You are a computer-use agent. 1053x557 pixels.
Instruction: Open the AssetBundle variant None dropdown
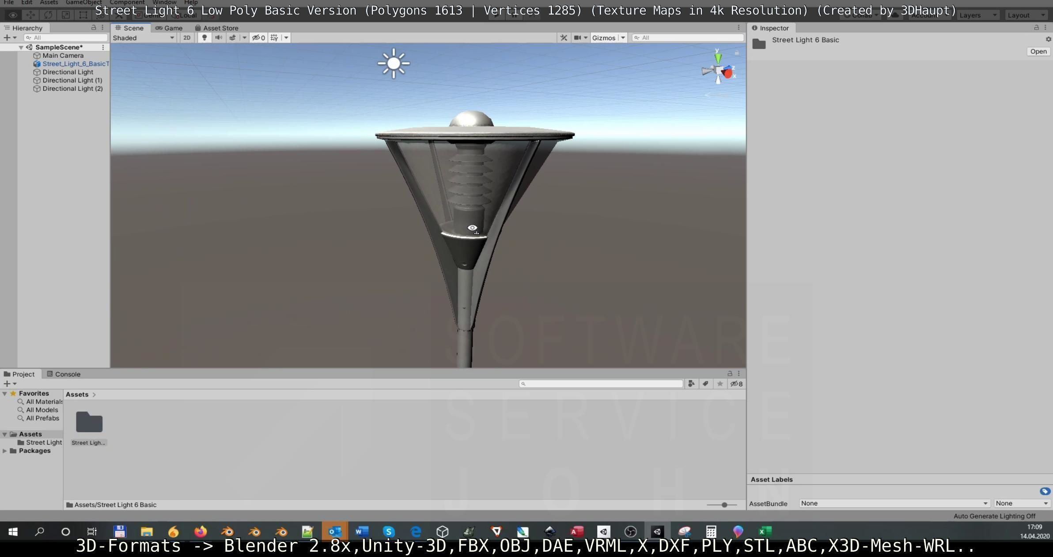click(x=1022, y=503)
